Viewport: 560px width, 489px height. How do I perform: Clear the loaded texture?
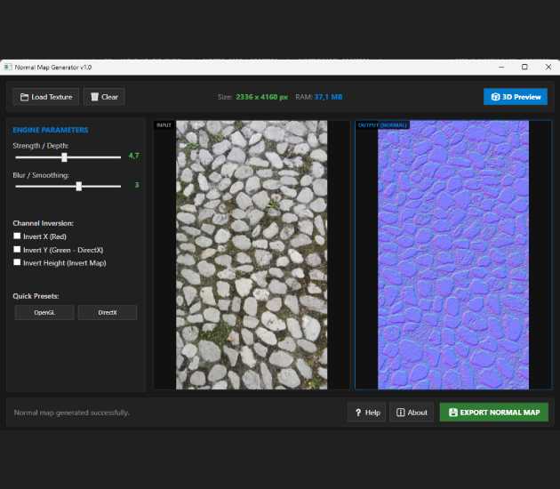click(x=104, y=97)
